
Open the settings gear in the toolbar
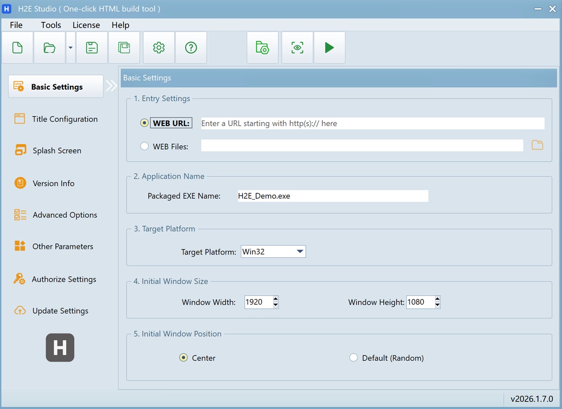[159, 47]
